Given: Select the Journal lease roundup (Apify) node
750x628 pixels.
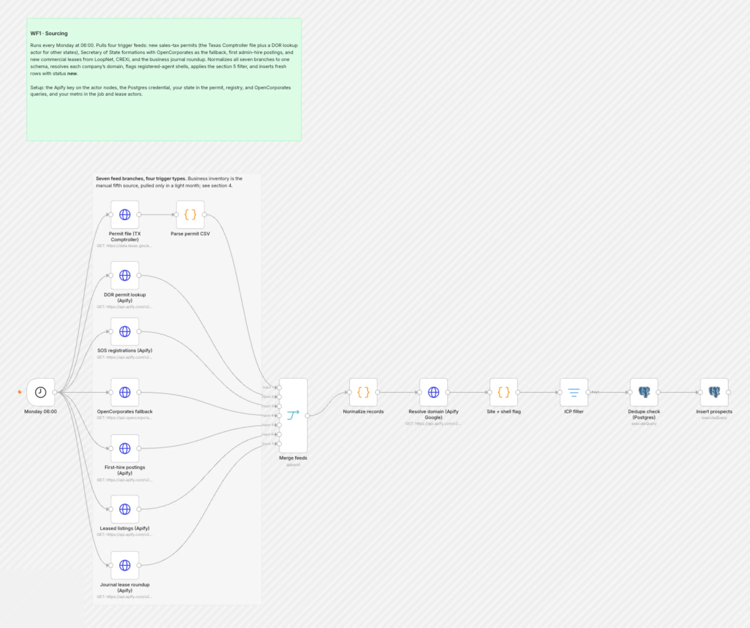Looking at the screenshot, I should click(x=125, y=565).
